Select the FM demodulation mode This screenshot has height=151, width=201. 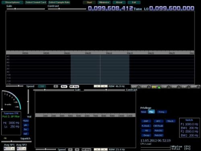point(156,87)
